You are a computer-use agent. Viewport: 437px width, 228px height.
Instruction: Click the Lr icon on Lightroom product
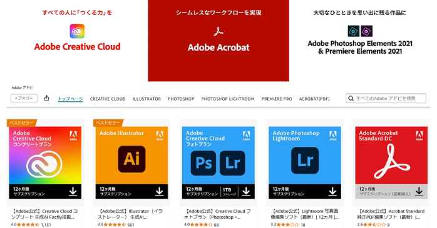coord(305,161)
